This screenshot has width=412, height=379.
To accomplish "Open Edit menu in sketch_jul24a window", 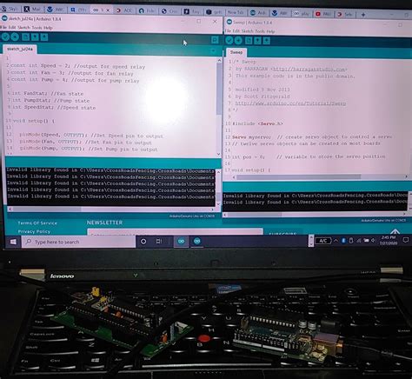I will pos(12,28).
